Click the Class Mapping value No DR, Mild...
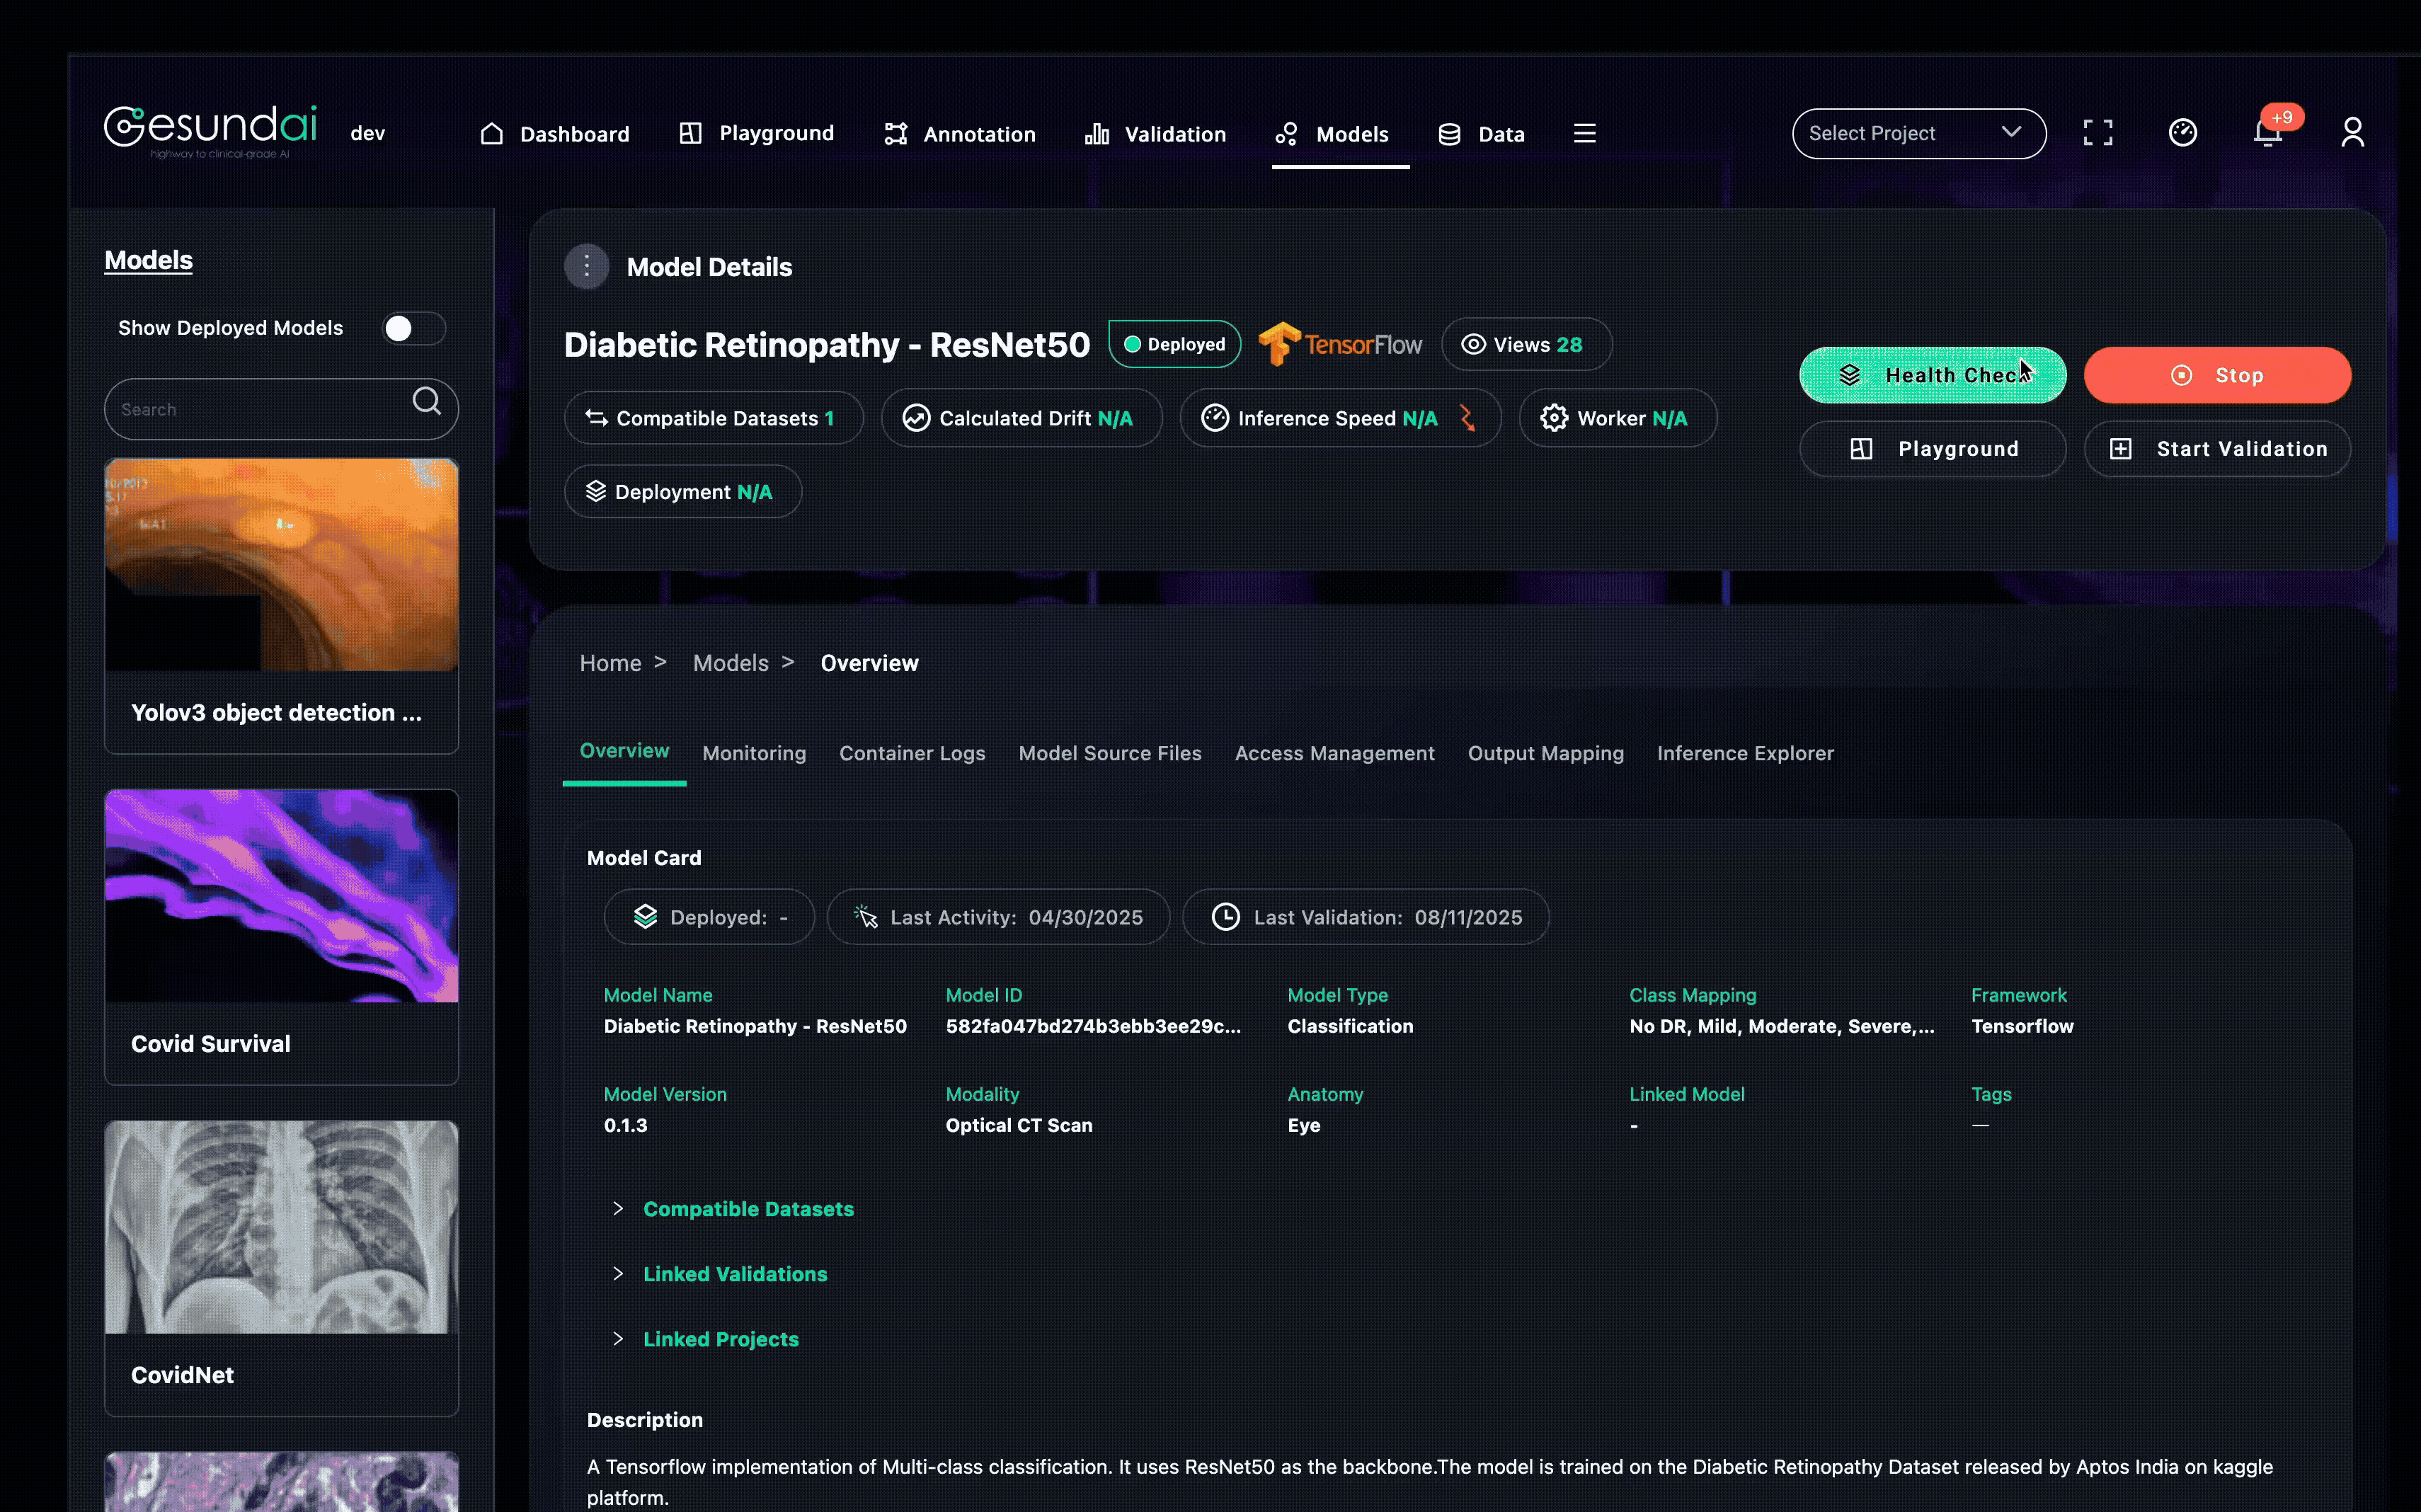 tap(1781, 1026)
